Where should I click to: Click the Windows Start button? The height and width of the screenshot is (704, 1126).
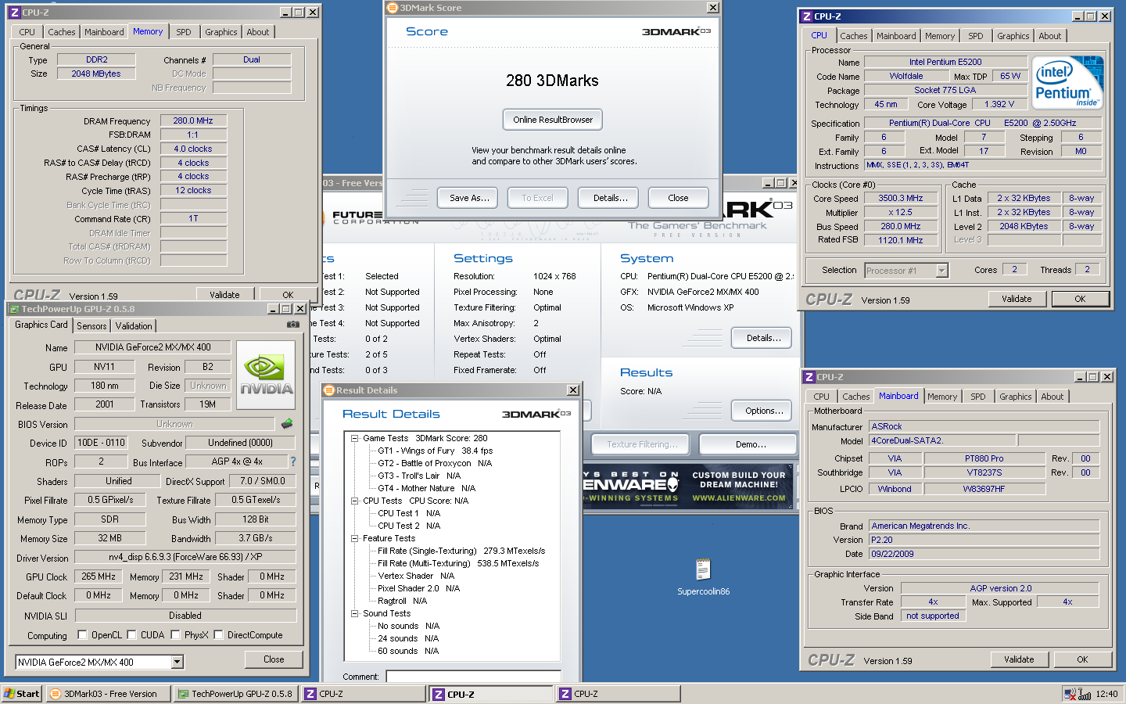point(21,694)
